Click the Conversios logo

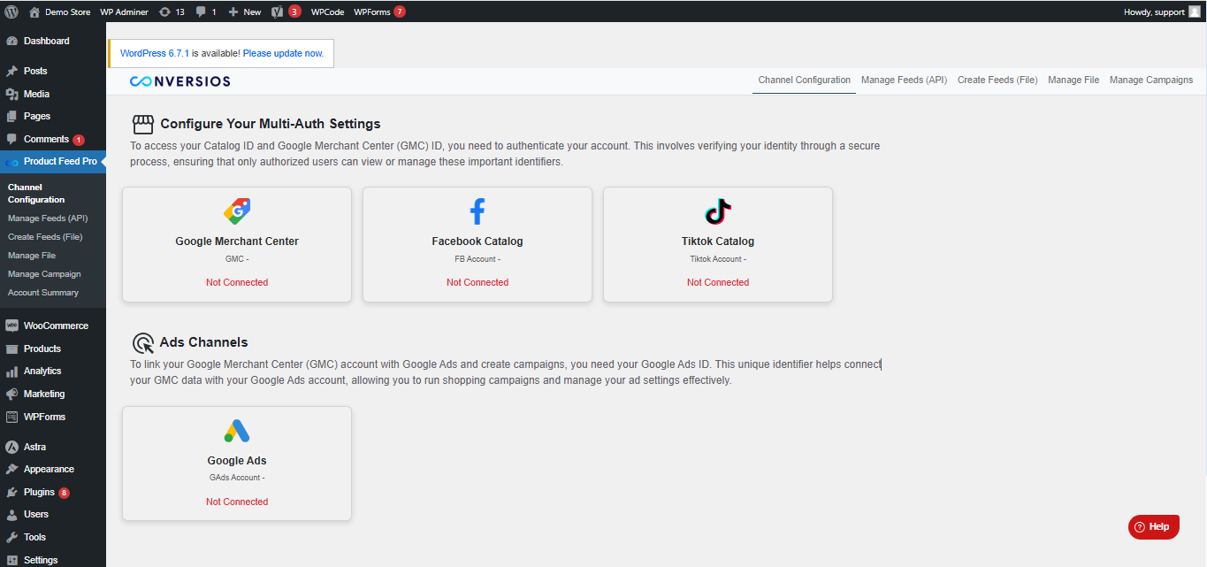(x=180, y=81)
